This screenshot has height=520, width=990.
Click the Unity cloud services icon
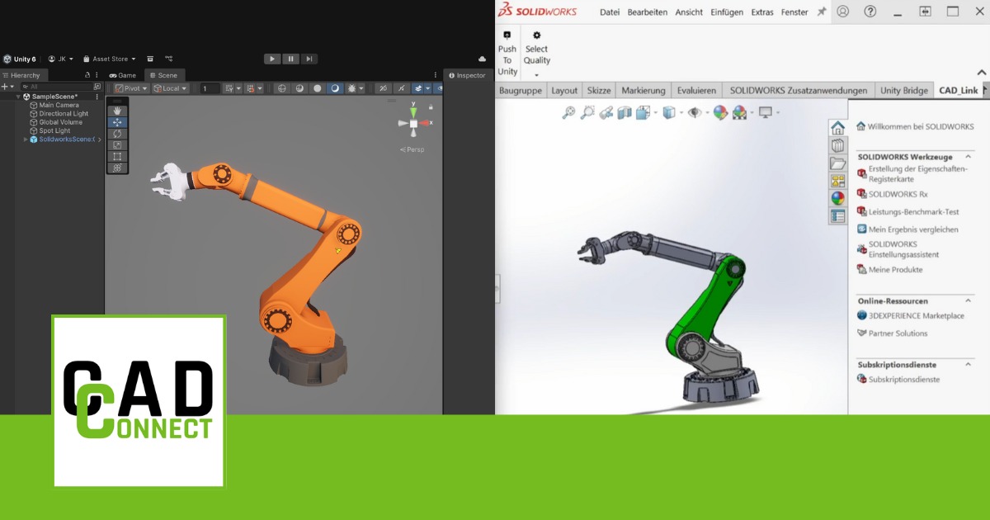pyautogui.click(x=483, y=59)
